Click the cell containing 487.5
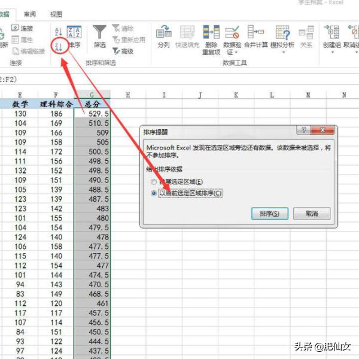This screenshot has width=359, height=359. click(x=92, y=199)
